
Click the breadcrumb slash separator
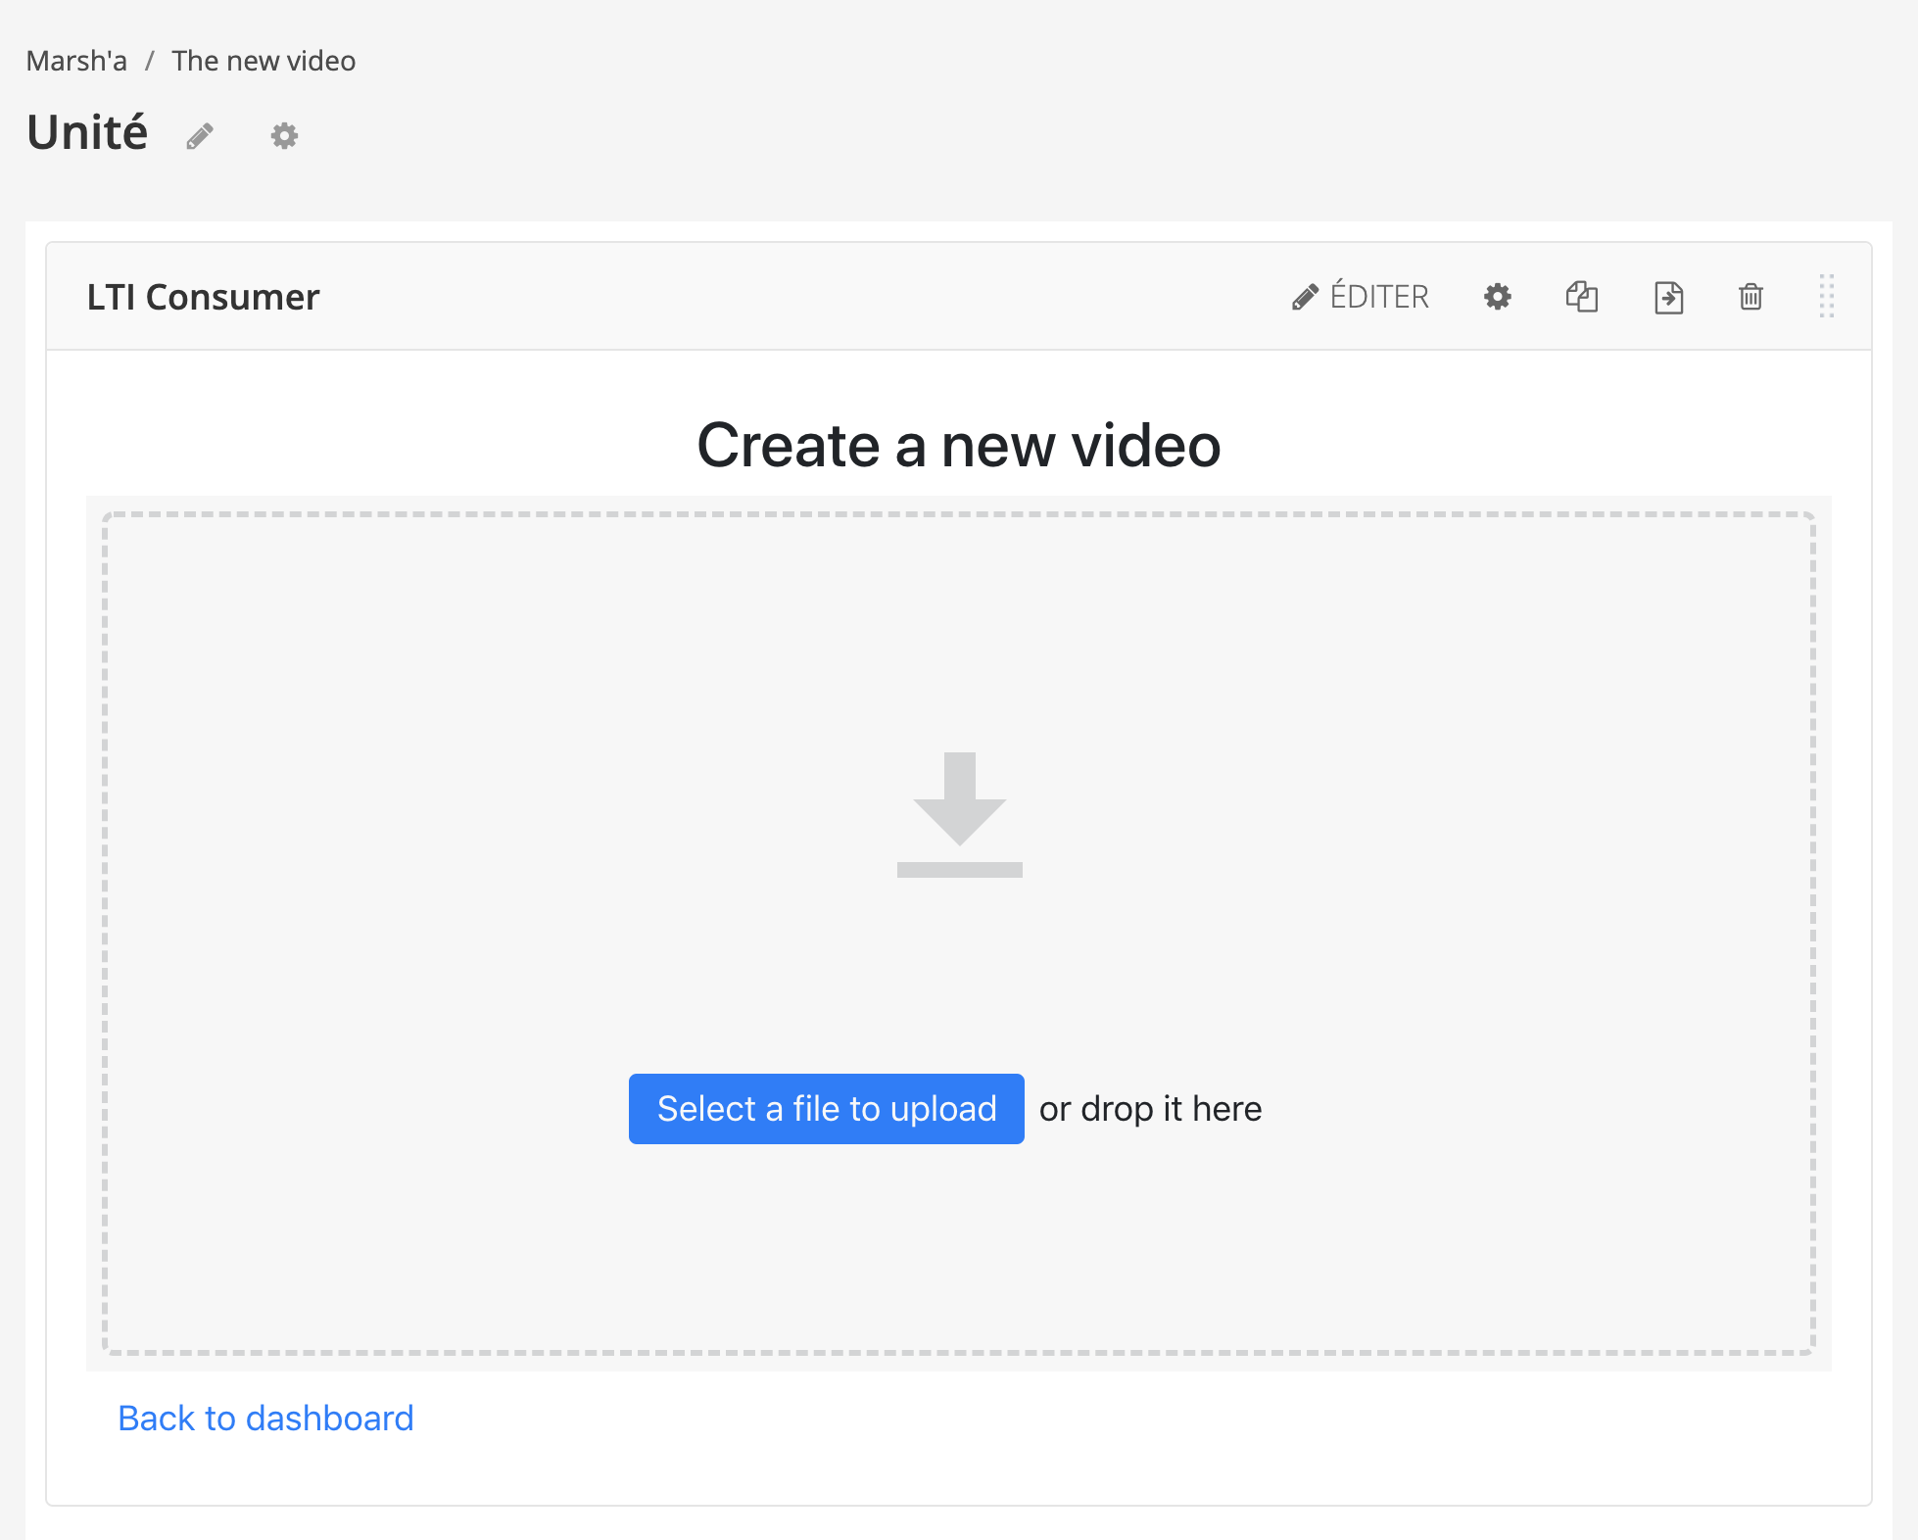pos(150,61)
